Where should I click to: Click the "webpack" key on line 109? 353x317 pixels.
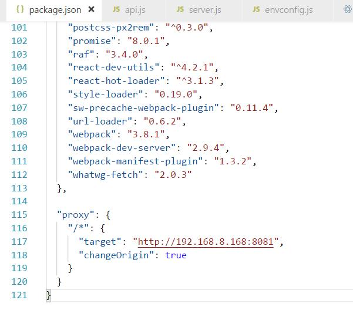pos(92,134)
